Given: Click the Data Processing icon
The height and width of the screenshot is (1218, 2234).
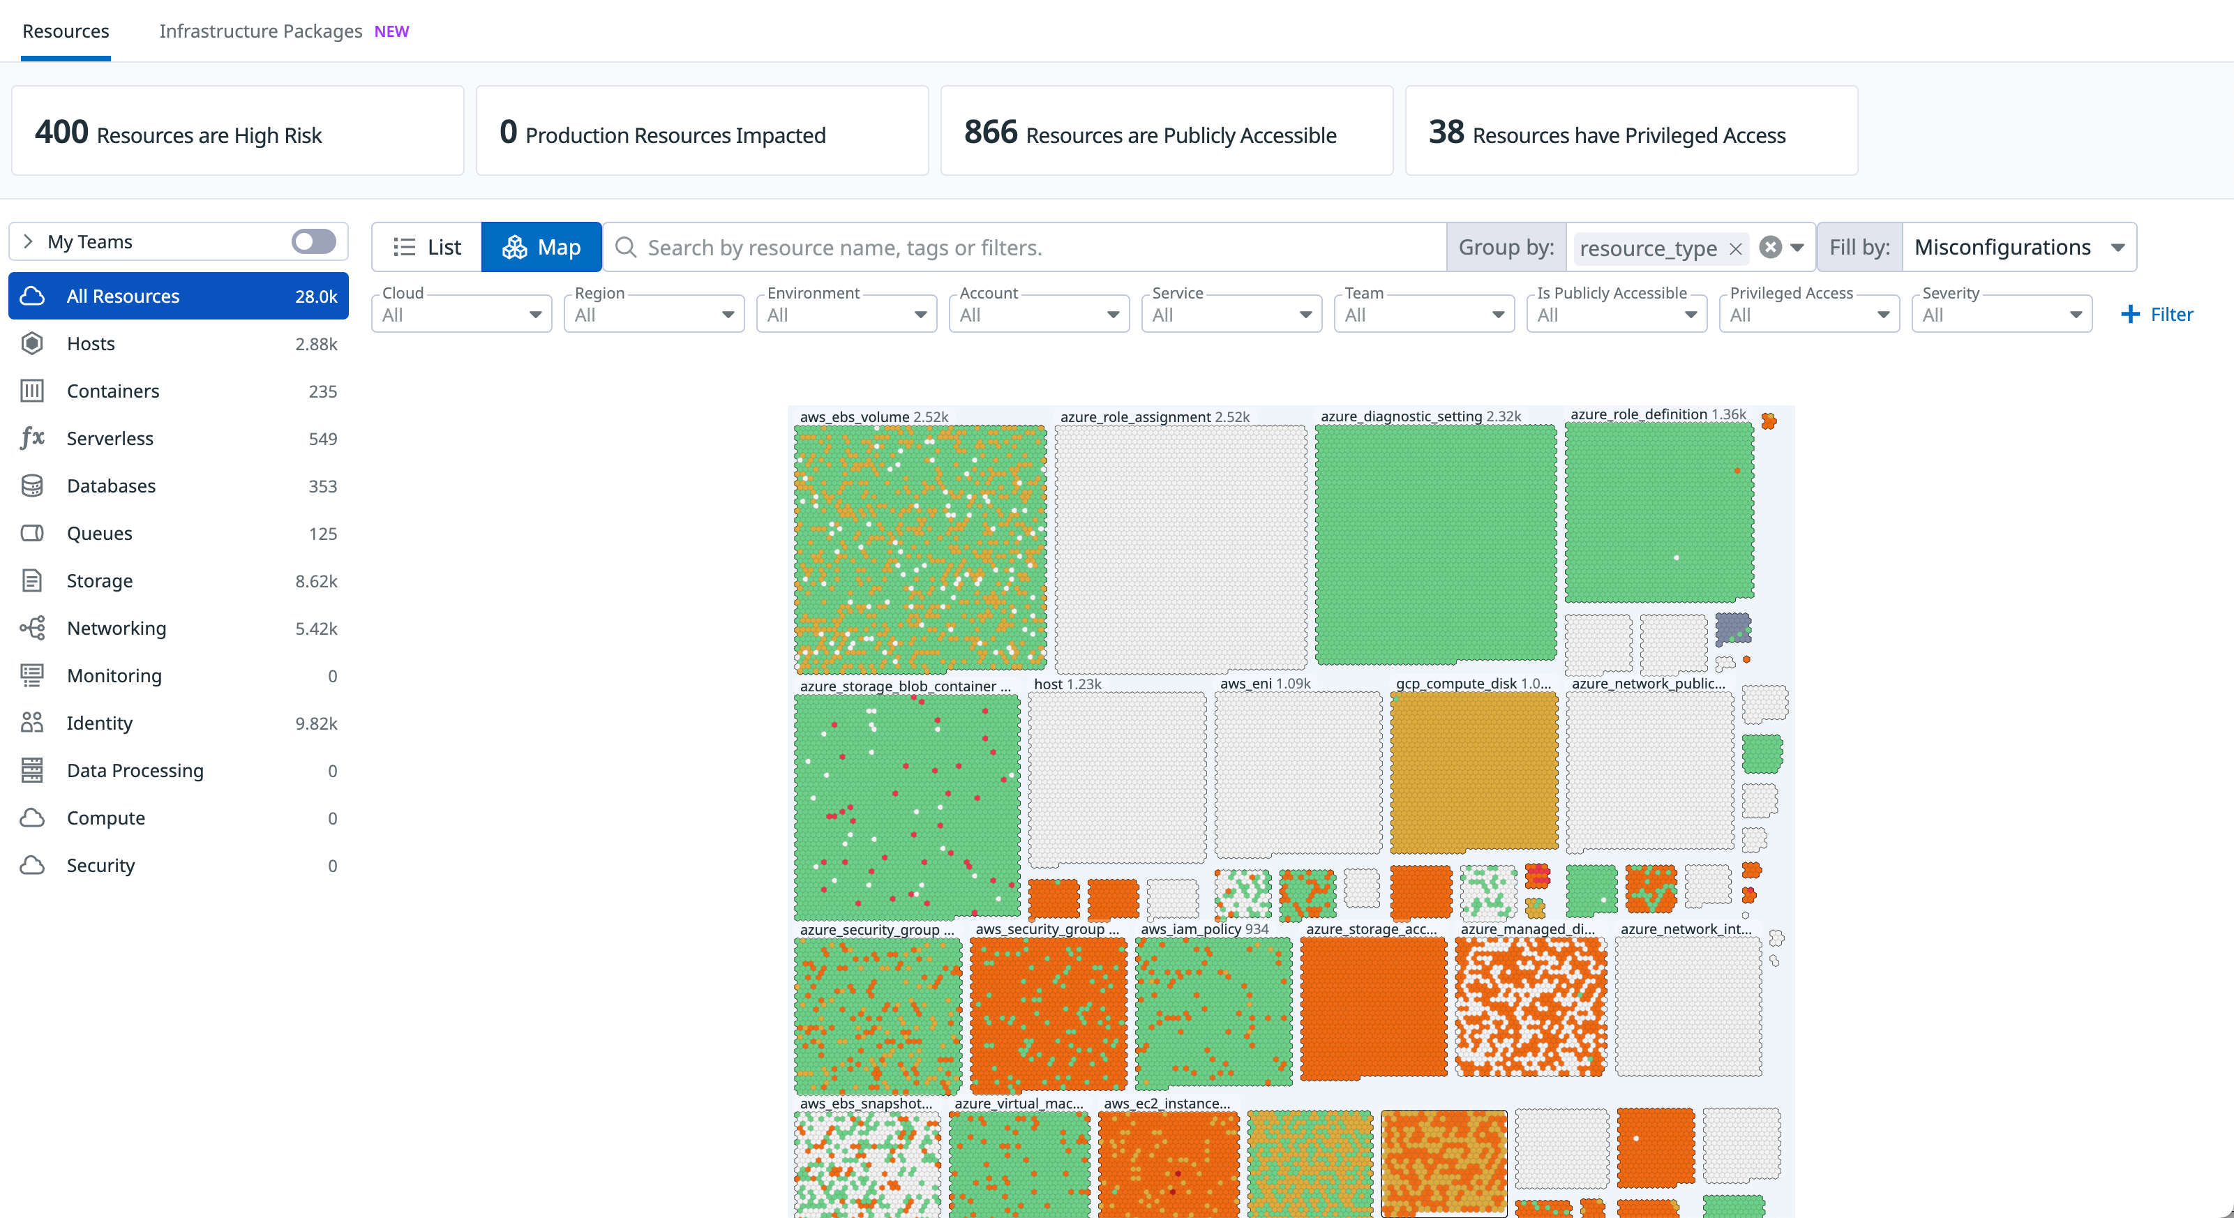Looking at the screenshot, I should (x=32, y=770).
